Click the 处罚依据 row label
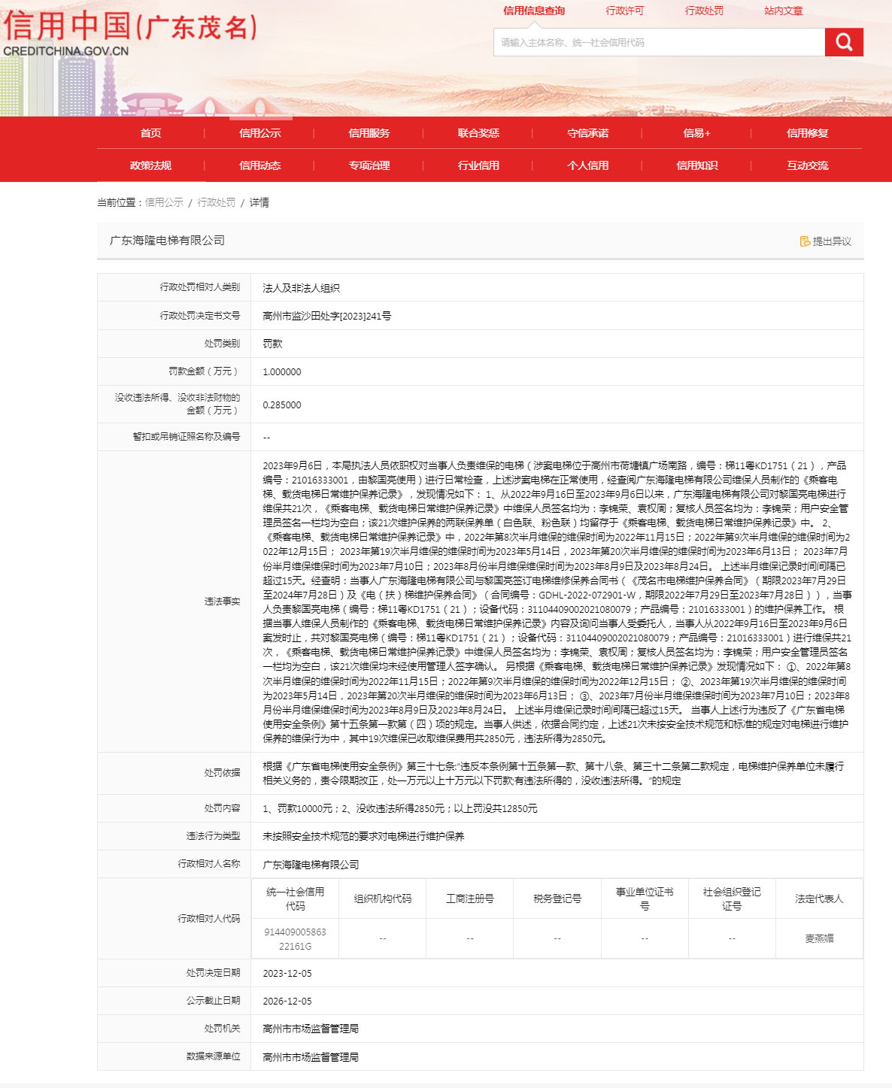 click(x=223, y=773)
